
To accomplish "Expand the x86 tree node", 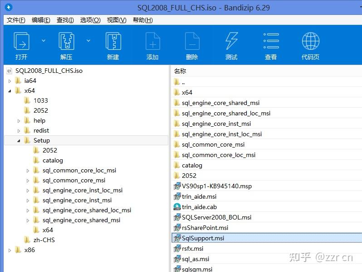I will 10,250.
